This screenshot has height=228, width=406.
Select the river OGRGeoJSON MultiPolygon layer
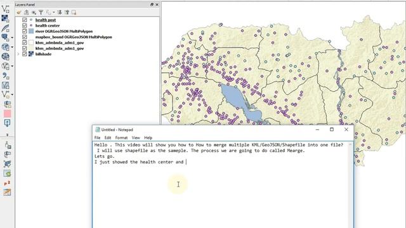pos(64,31)
